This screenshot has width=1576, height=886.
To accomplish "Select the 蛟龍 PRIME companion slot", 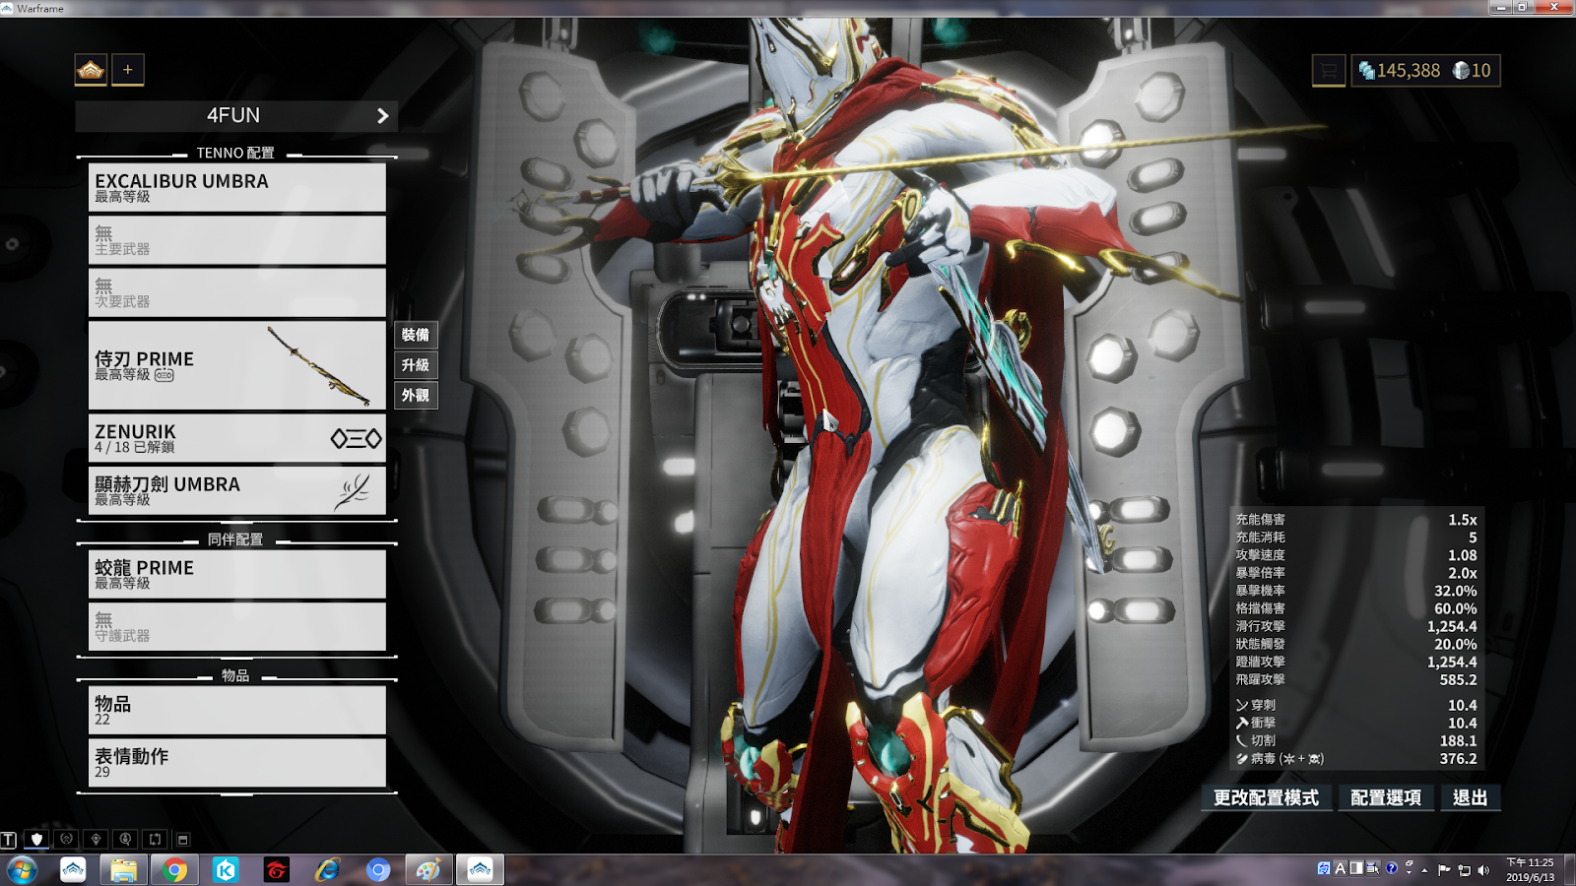I will [x=236, y=574].
